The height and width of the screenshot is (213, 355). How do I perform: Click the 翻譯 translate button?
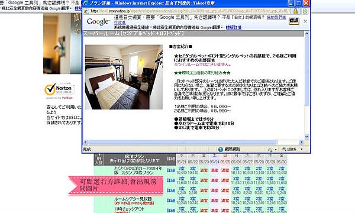[x=294, y=21]
